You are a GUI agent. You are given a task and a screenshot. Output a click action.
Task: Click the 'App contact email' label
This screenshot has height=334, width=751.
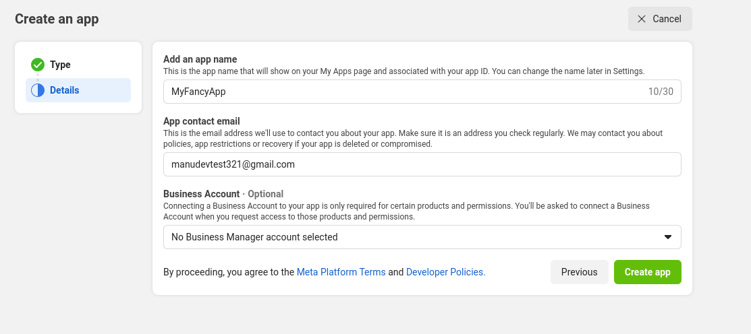201,121
